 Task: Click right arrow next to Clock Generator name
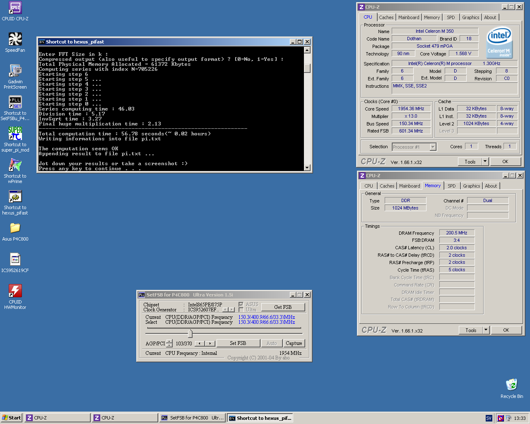pos(231,310)
